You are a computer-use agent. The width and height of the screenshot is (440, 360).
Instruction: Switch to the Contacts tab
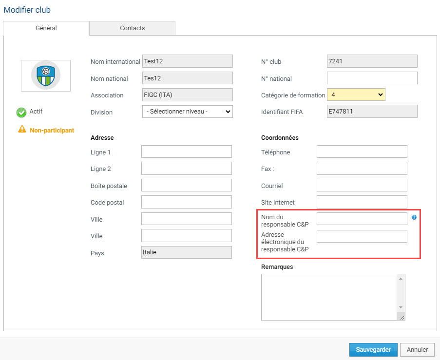[132, 28]
